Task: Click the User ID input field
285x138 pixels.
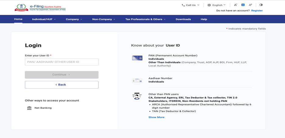Action: (x=62, y=62)
